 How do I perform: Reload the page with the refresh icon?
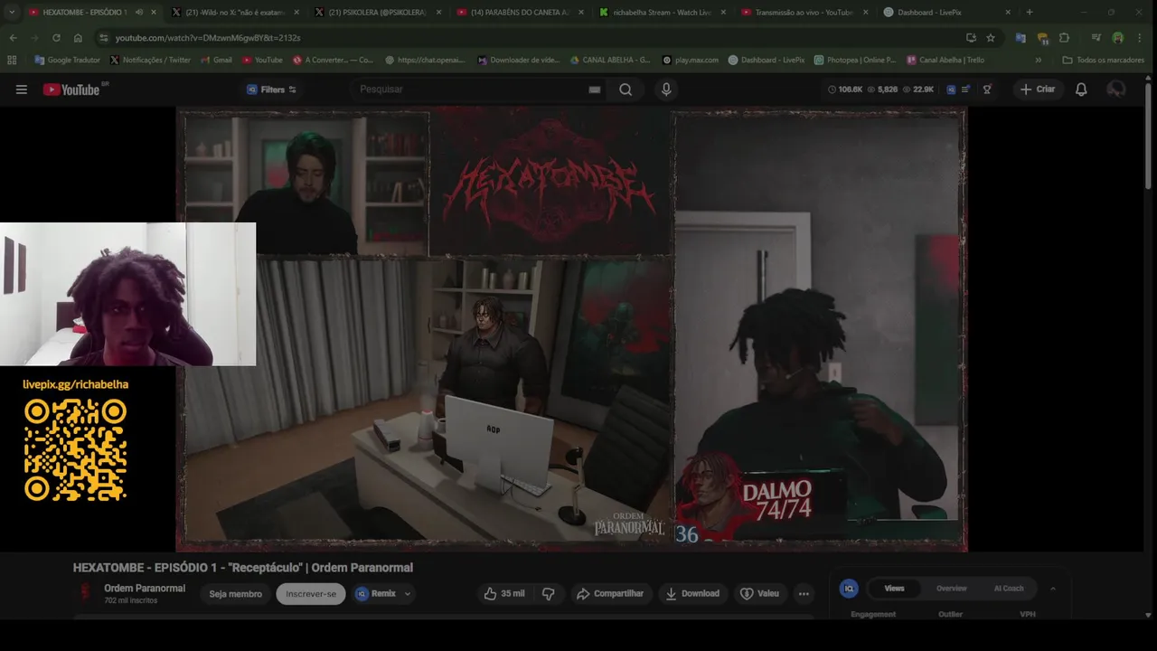click(56, 38)
